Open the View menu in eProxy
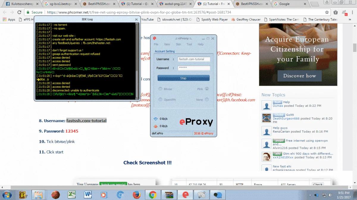 tap(167, 44)
